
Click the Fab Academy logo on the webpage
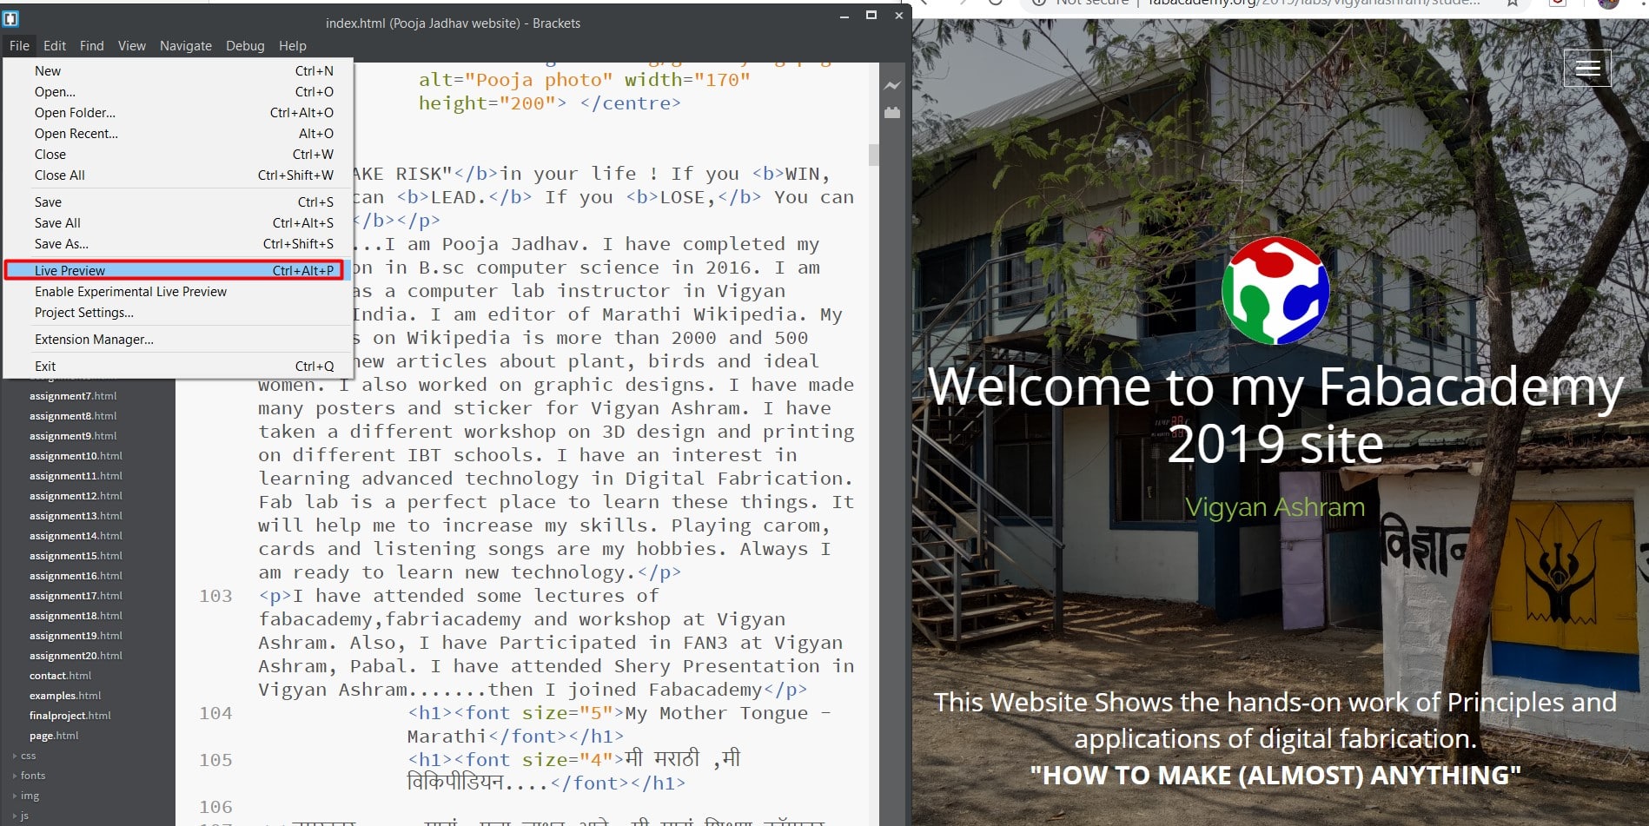tap(1275, 291)
